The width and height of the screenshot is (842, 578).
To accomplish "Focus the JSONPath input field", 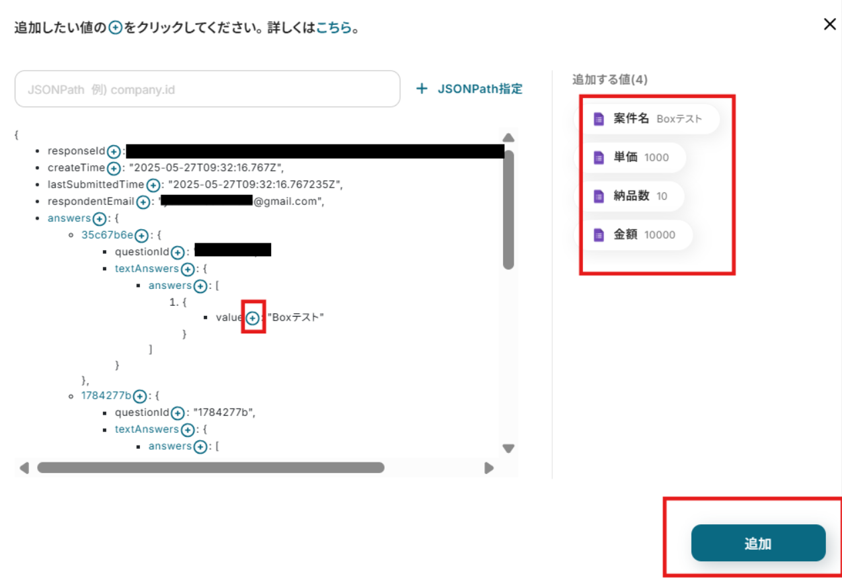I will (x=207, y=89).
